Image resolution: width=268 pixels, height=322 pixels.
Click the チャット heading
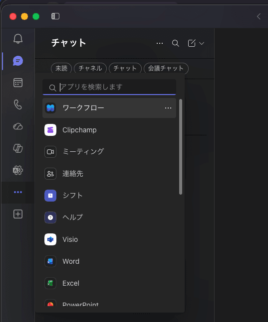tap(68, 43)
